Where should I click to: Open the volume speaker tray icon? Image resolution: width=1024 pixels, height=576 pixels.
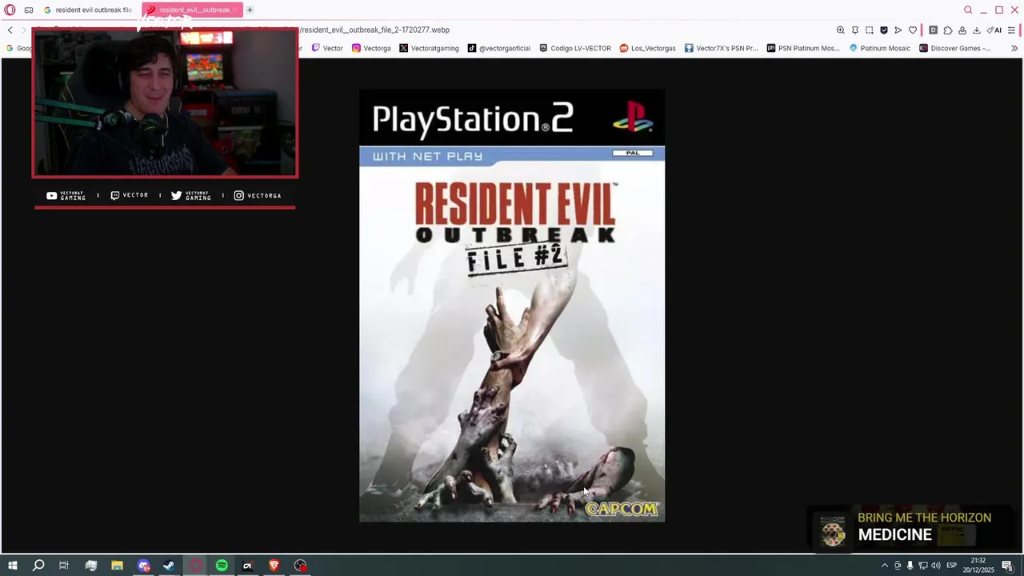pos(935,566)
